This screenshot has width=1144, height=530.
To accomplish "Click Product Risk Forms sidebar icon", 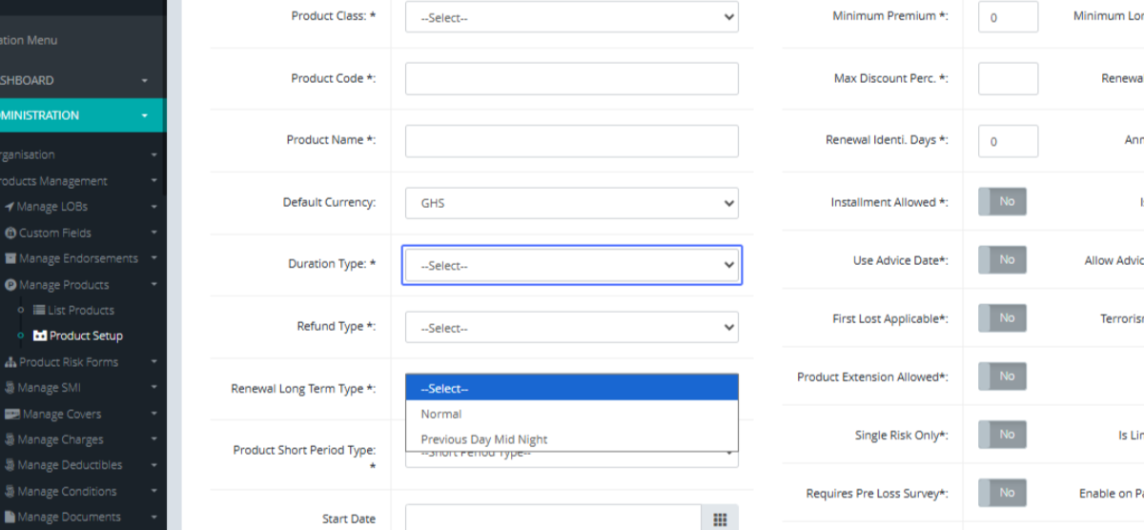I will pyautogui.click(x=10, y=362).
